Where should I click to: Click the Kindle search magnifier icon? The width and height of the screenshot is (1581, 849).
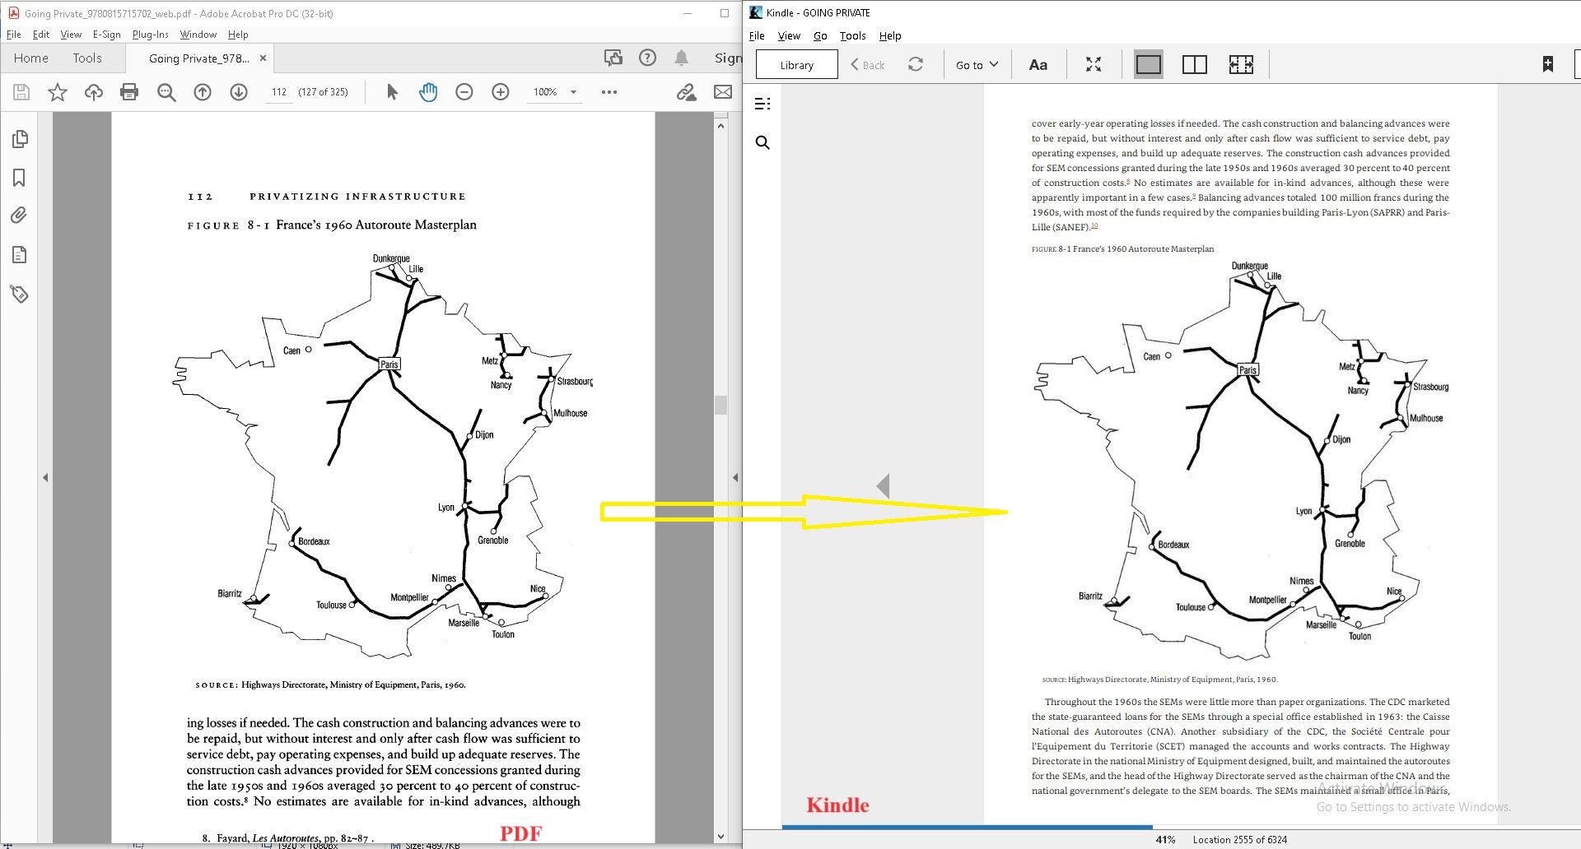[x=763, y=143]
